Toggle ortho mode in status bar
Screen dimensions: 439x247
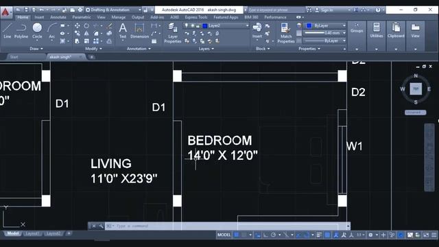point(265,235)
